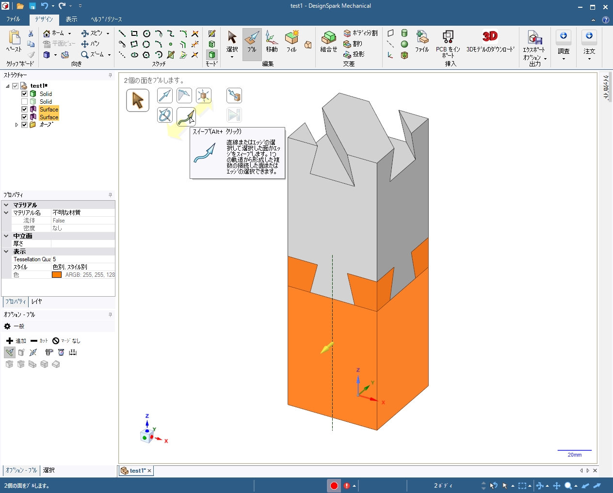This screenshot has height=493, width=613.
Task: Click the 投影 (Project) tool
Action: tap(354, 54)
